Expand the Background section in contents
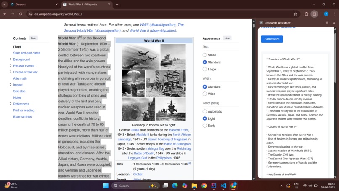Viewport: 339px width, 191px height. pyautogui.click(x=11, y=59)
